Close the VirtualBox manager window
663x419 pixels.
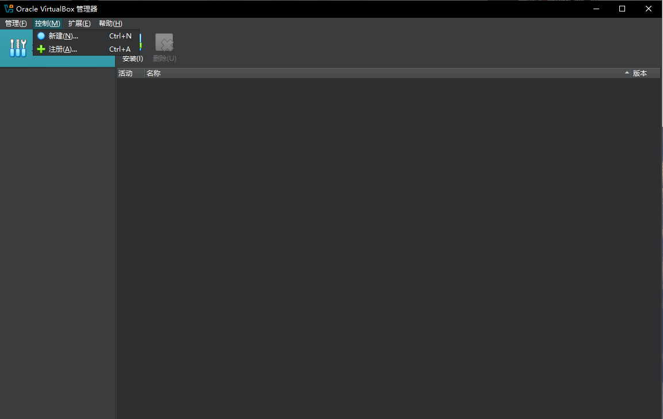[649, 9]
